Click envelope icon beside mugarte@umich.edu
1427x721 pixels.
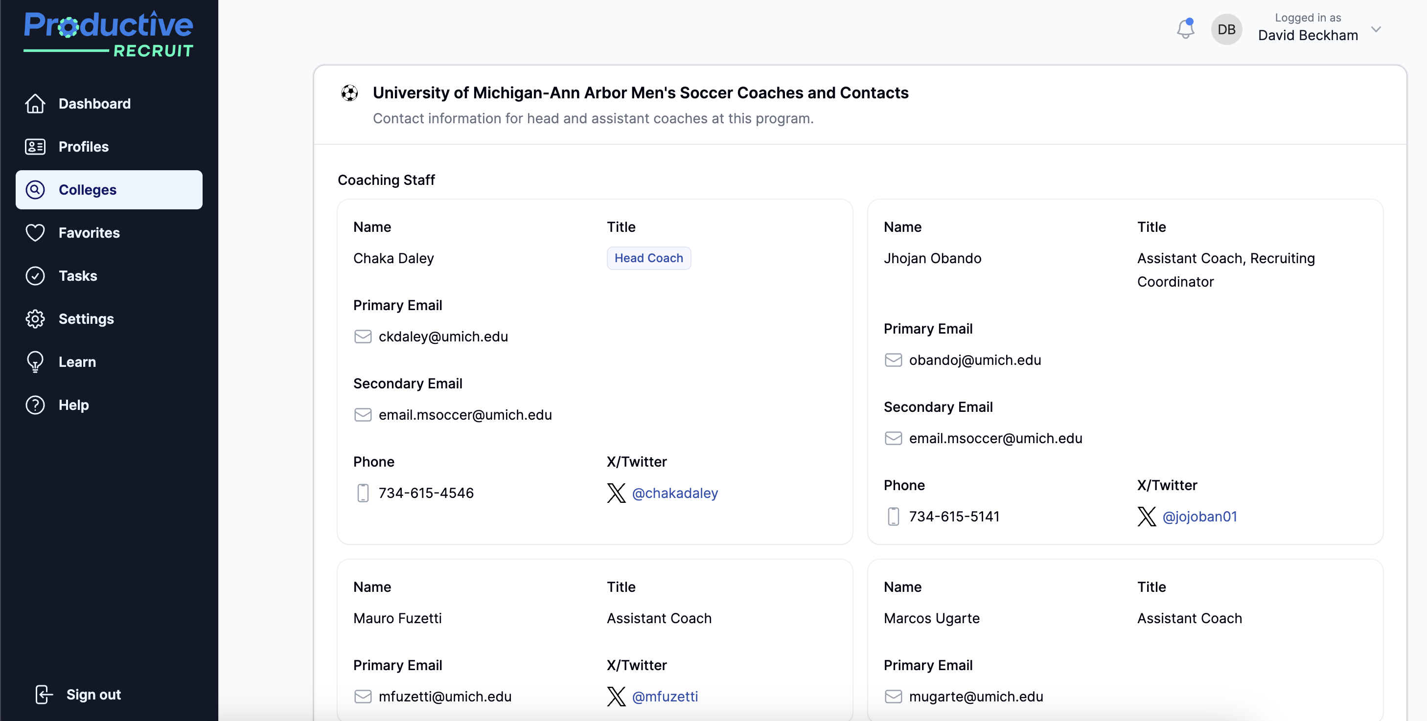tap(894, 696)
